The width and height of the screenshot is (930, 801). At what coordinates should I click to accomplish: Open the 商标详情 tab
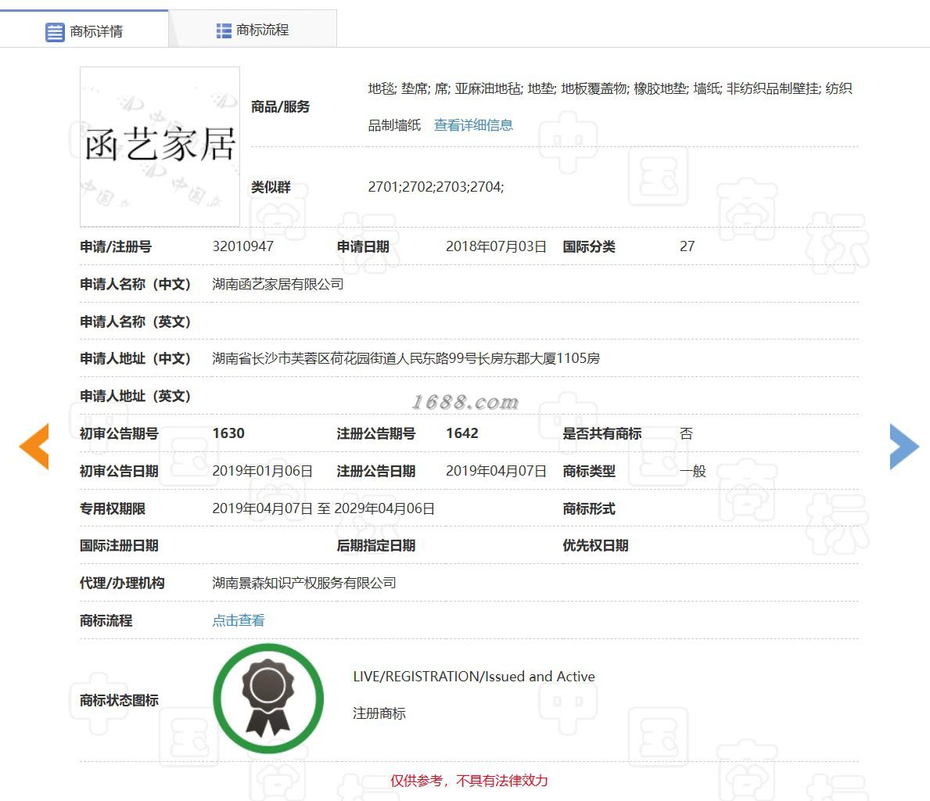pyautogui.click(x=84, y=31)
